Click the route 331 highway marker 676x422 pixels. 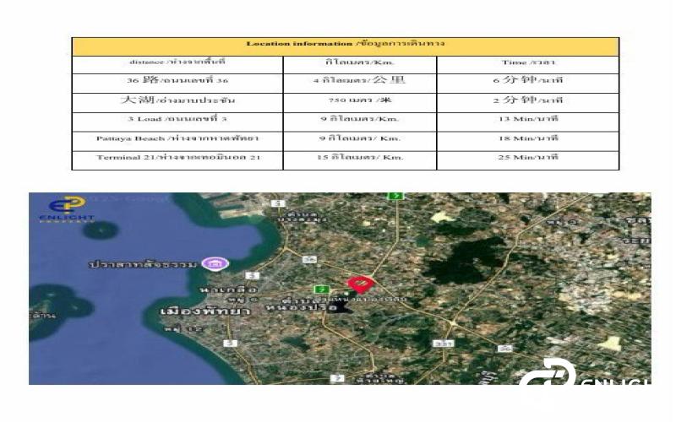click(442, 344)
